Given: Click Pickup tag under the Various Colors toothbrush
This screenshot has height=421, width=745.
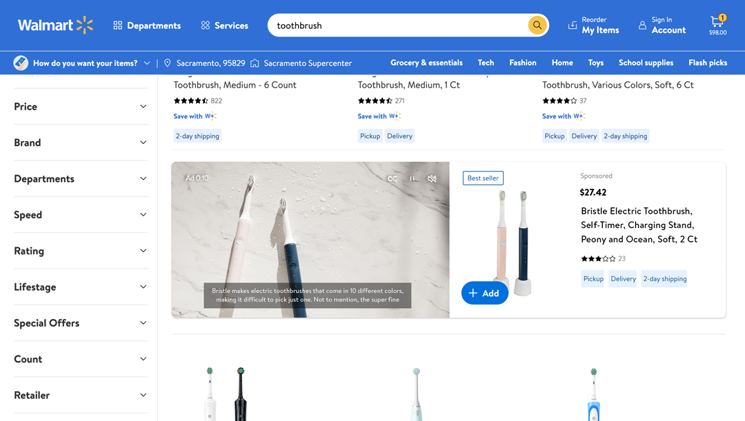Looking at the screenshot, I should pos(555,136).
